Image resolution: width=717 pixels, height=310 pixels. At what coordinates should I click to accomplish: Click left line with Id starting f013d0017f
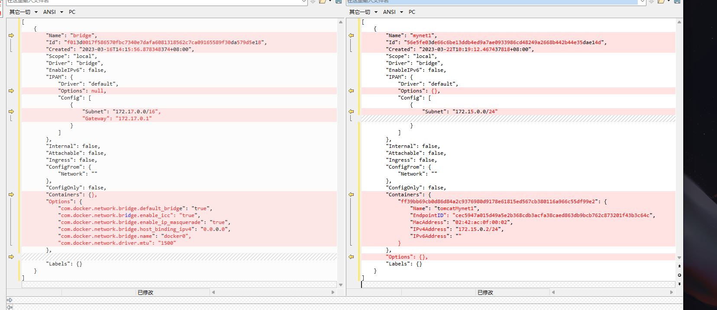[x=156, y=42]
